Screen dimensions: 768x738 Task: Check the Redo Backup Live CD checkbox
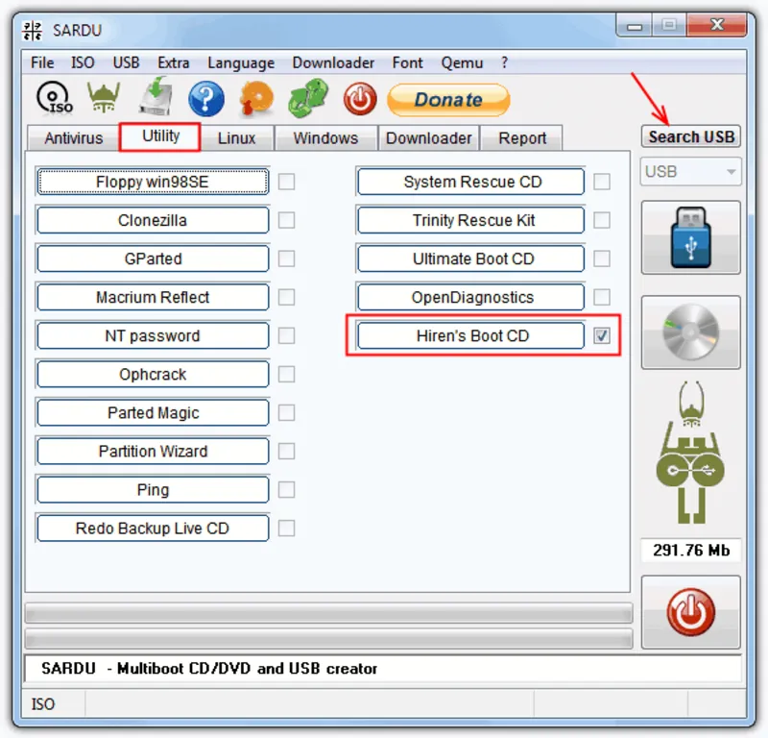coord(286,529)
